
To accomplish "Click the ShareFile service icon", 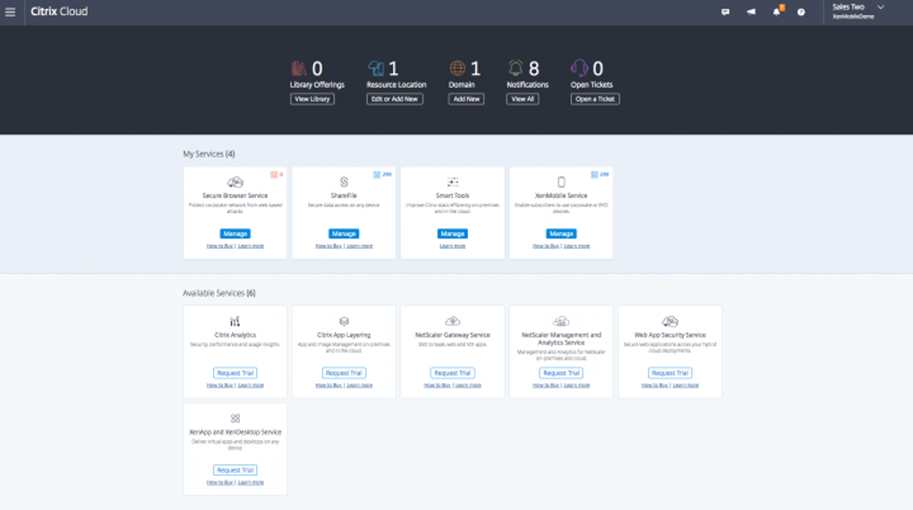I will 344,183.
